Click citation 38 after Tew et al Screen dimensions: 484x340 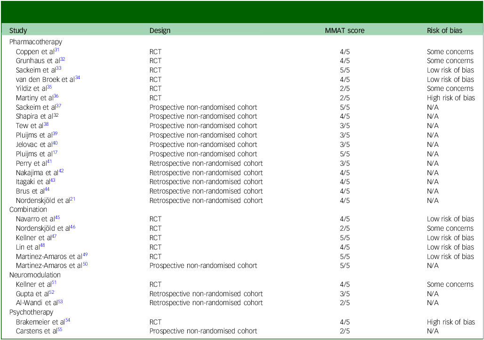[46, 124]
